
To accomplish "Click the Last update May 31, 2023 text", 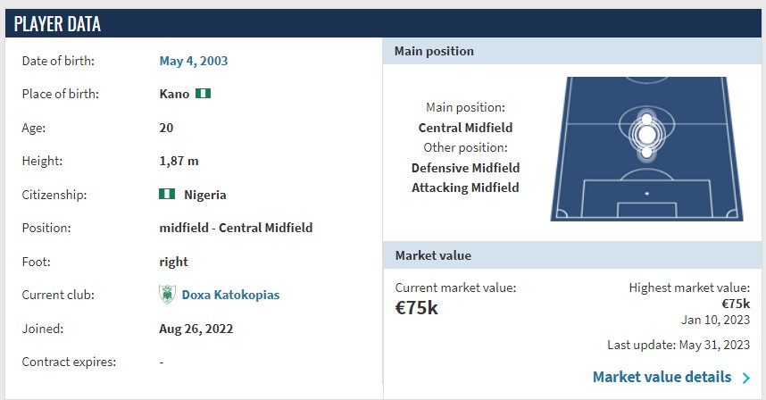I will [x=677, y=346].
